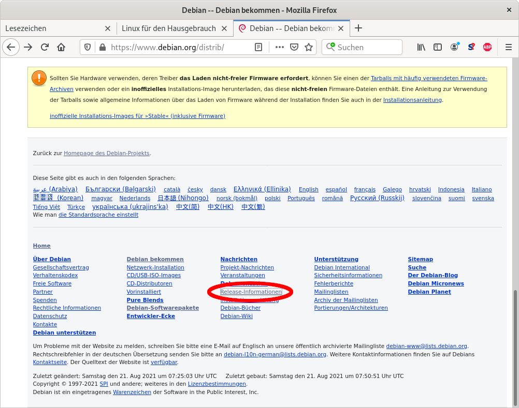Open the Firefox home page

tap(61, 47)
